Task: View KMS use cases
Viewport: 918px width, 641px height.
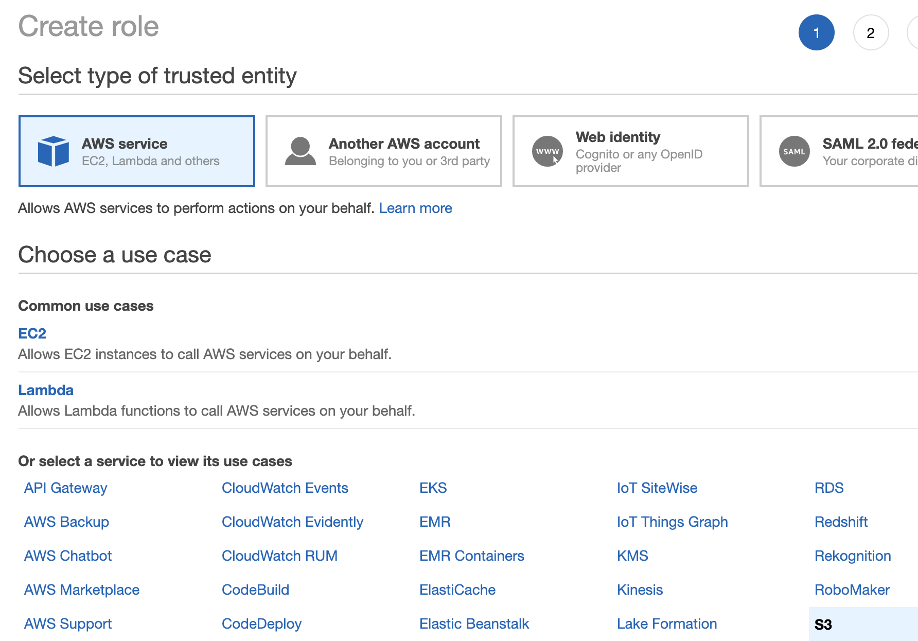Action: (632, 556)
